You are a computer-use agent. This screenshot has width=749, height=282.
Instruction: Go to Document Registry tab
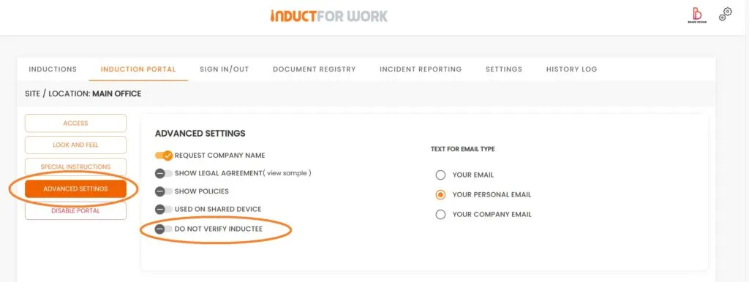(315, 69)
